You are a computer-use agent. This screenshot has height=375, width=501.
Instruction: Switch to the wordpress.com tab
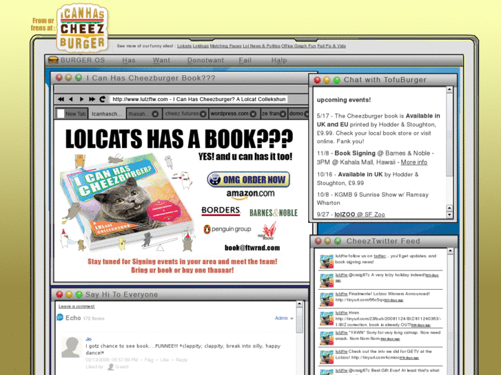[x=233, y=114]
